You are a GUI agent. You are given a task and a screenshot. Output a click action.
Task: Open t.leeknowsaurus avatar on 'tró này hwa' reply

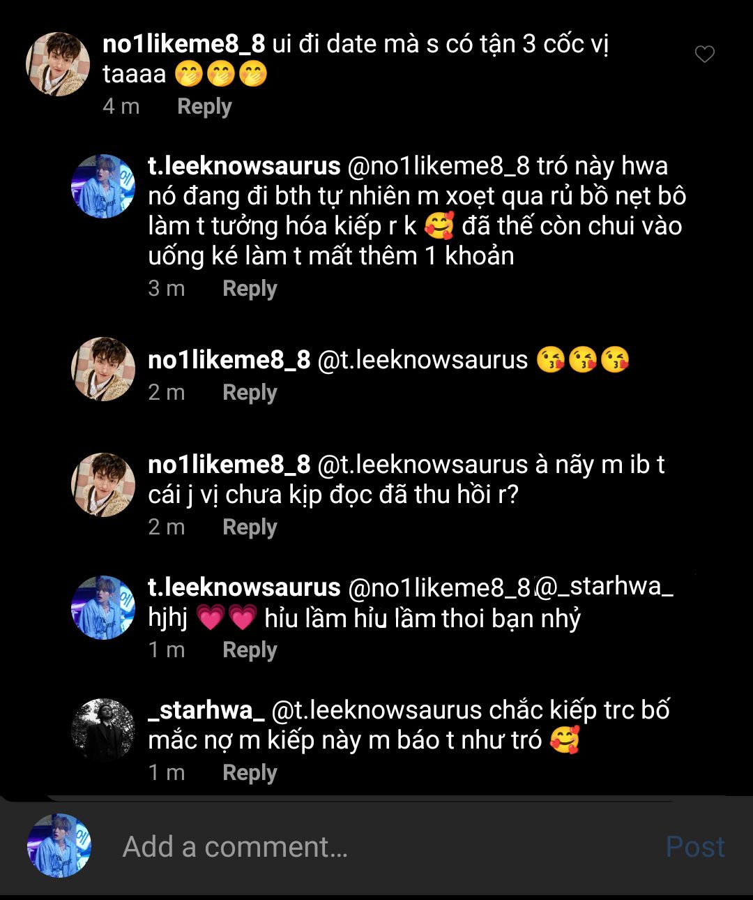[x=103, y=186]
